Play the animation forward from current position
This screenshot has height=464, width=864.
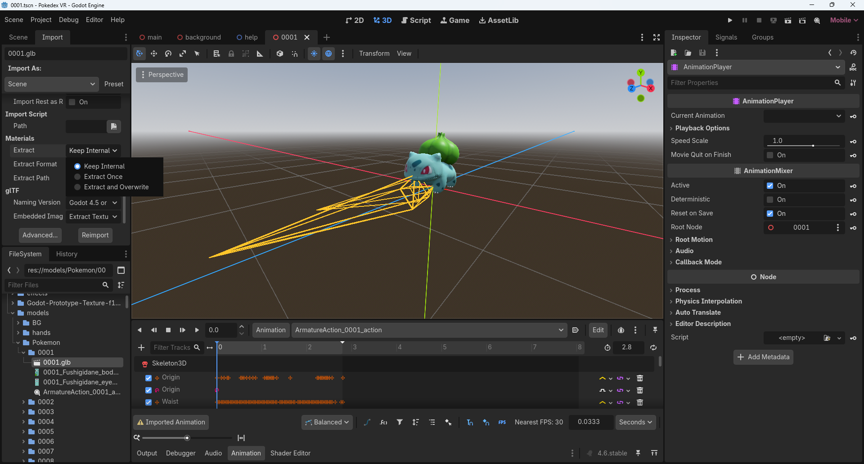pos(197,330)
